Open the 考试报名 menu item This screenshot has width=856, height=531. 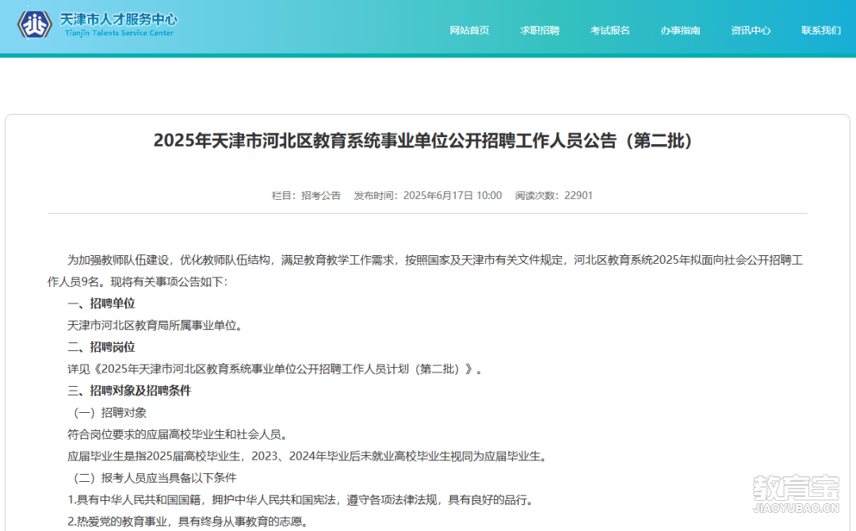(x=610, y=31)
